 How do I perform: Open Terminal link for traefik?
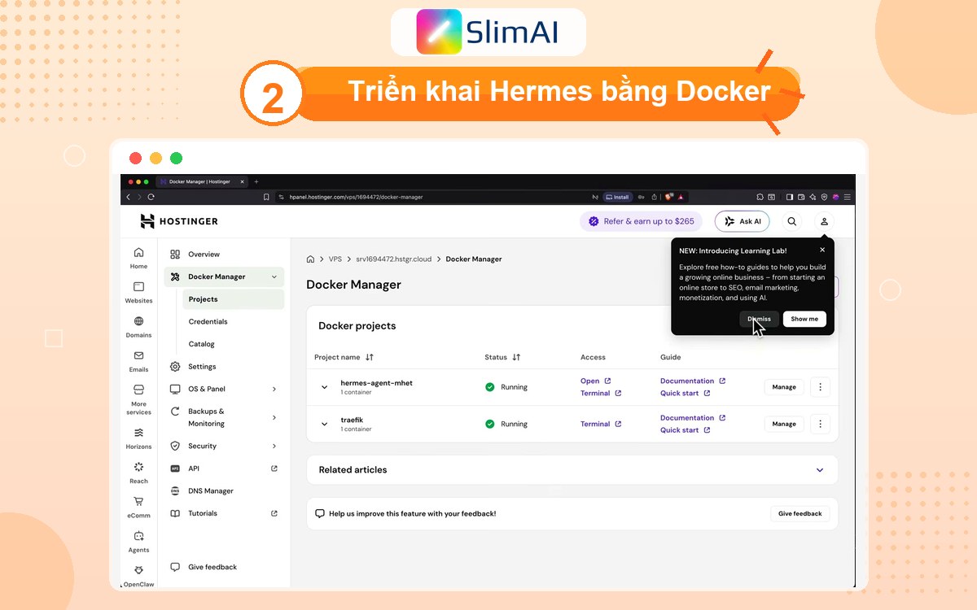click(x=601, y=424)
